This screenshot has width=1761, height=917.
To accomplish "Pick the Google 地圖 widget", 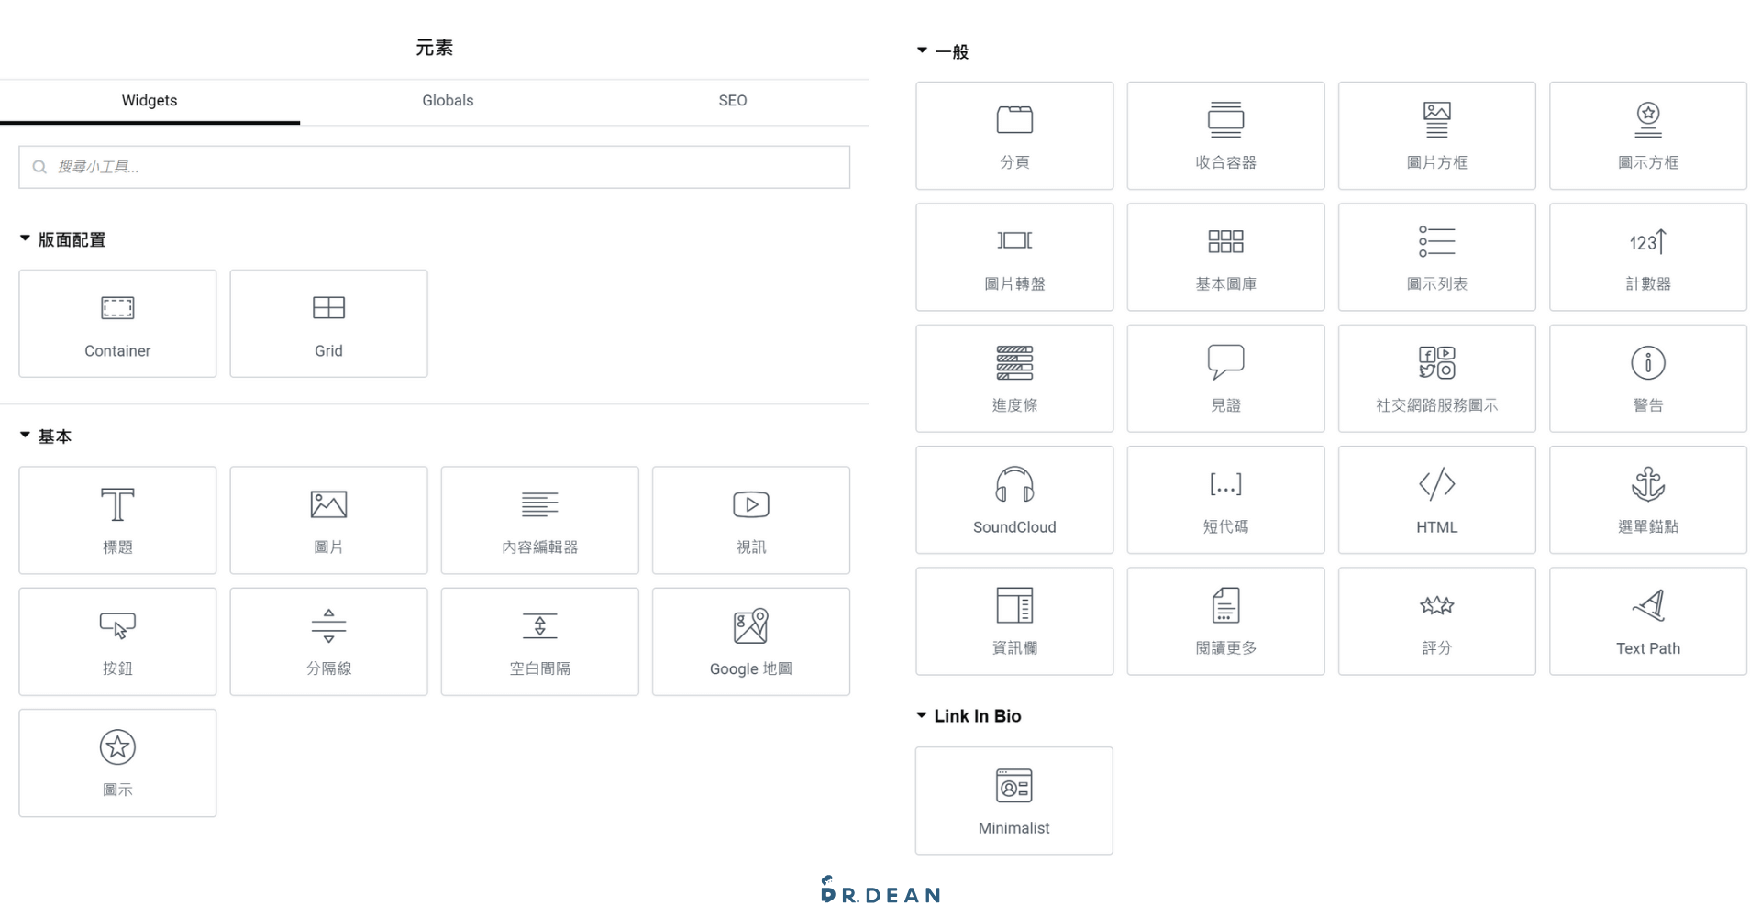I will (750, 641).
